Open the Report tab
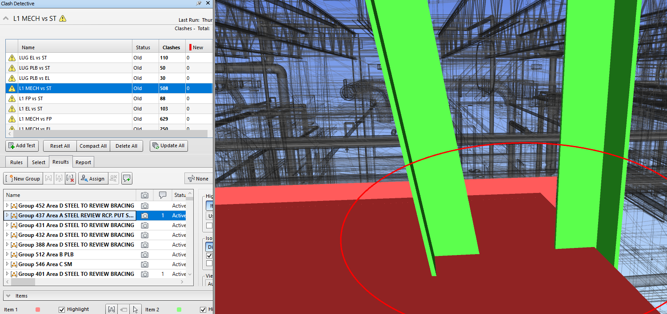The image size is (667, 314). pos(83,162)
